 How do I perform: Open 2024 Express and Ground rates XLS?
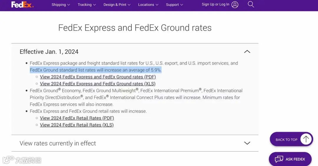97,84
